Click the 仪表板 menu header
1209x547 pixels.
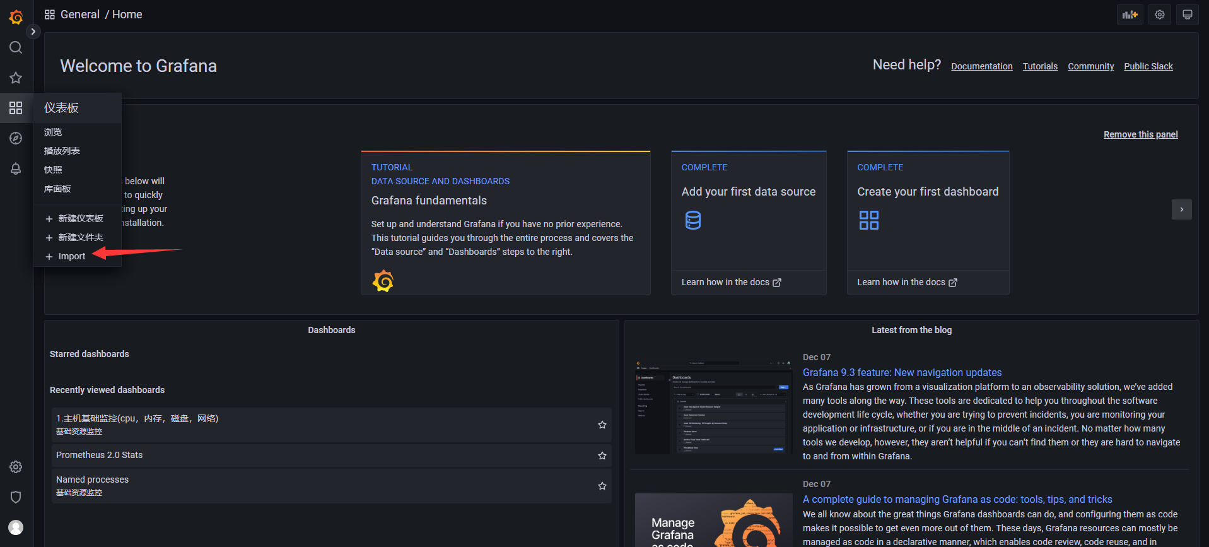click(78, 108)
